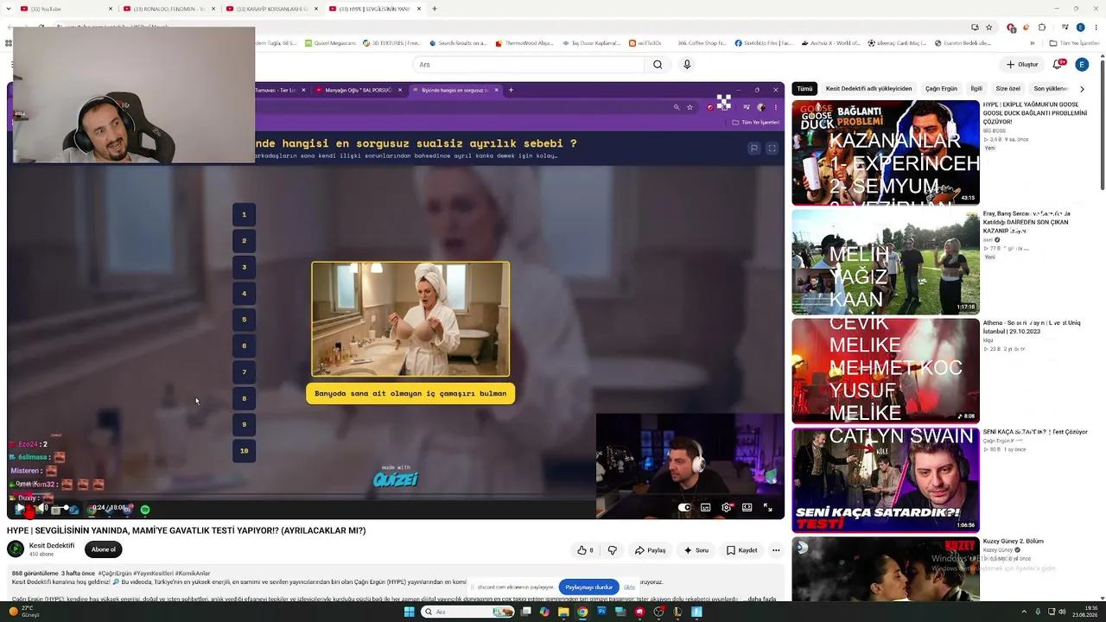Screen dimensions: 1106x622
Task: Select the Çağrı Ergün filter chip
Action: 941,89
